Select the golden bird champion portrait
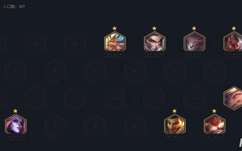 click(115, 41)
